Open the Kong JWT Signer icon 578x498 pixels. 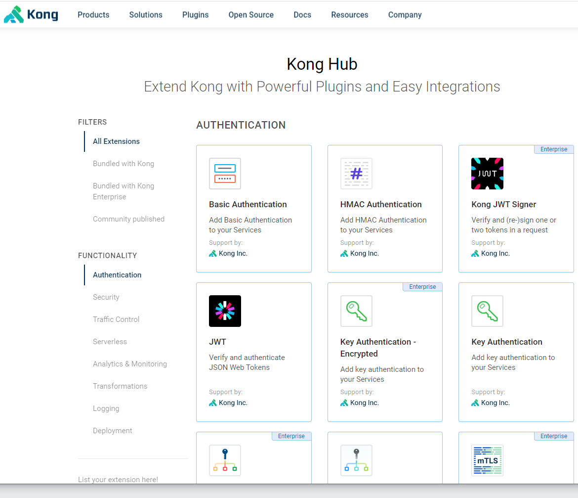click(x=487, y=174)
